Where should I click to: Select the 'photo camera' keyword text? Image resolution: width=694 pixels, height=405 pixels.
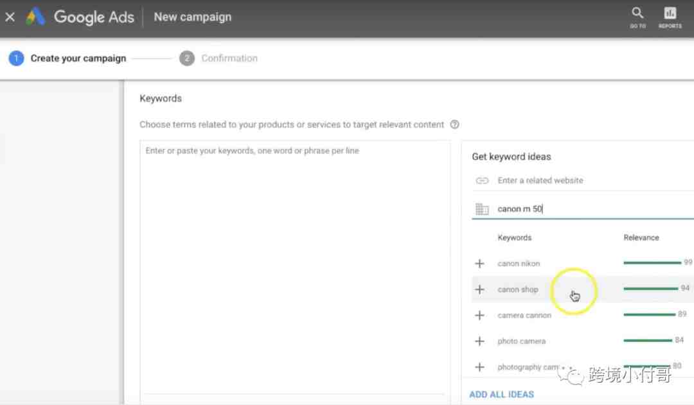click(521, 341)
